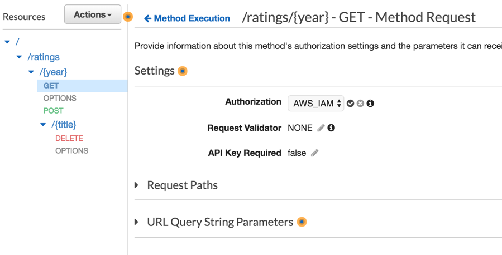
Task: Select the OPTIONS method under /{year}
Action: coord(60,98)
